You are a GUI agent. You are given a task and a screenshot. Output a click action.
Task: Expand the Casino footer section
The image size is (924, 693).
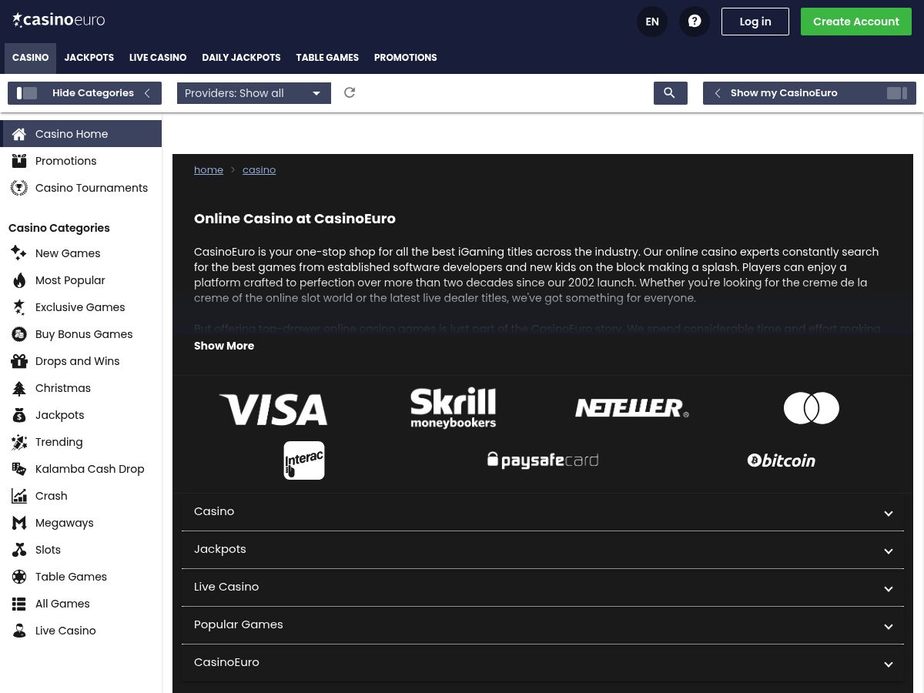click(543, 512)
